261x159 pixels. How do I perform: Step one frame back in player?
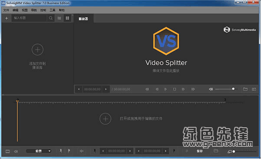[157, 89]
